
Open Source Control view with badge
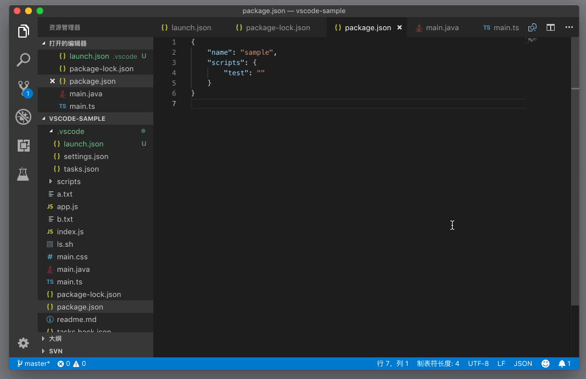[23, 88]
